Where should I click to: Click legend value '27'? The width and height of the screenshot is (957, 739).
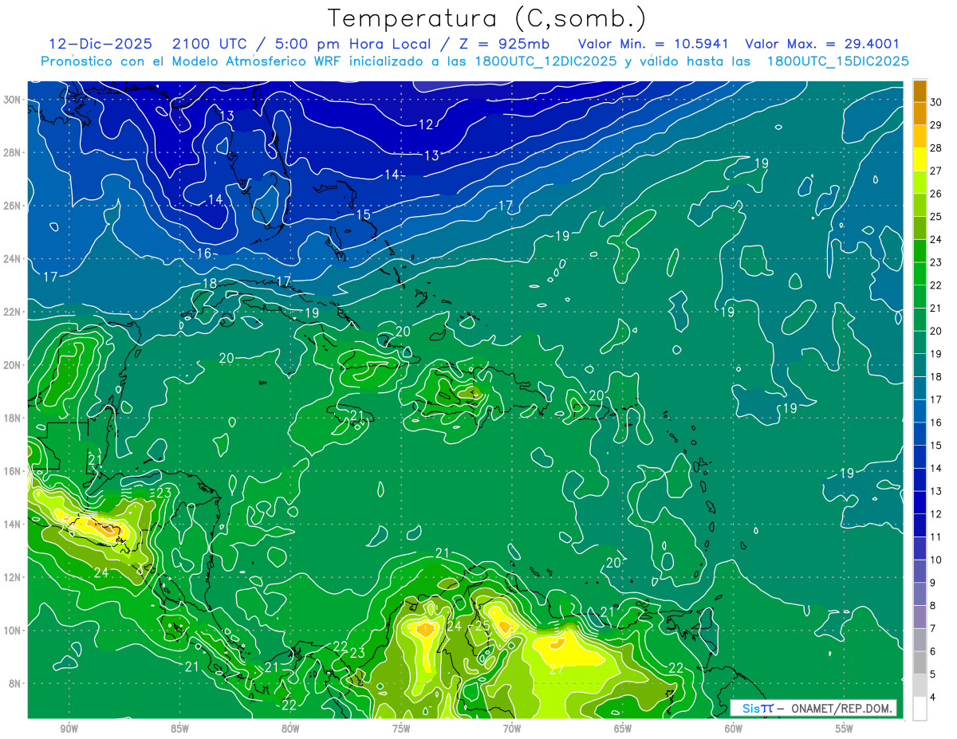click(936, 171)
